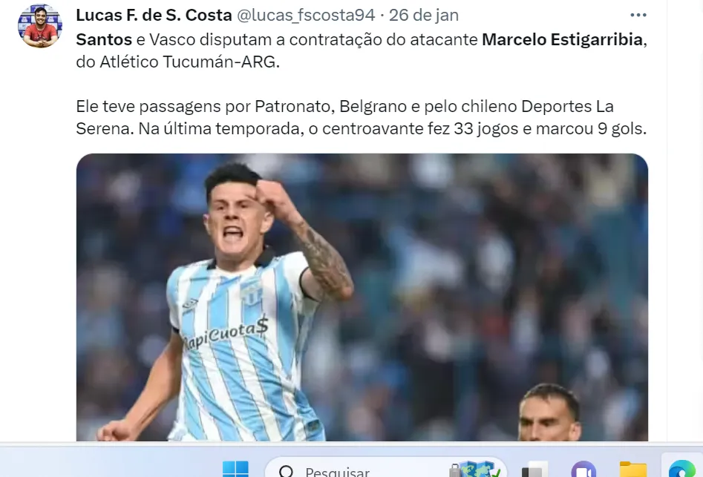Click the @lucas_fscosta94 handle
Screen dimensions: 703x477
(306, 16)
